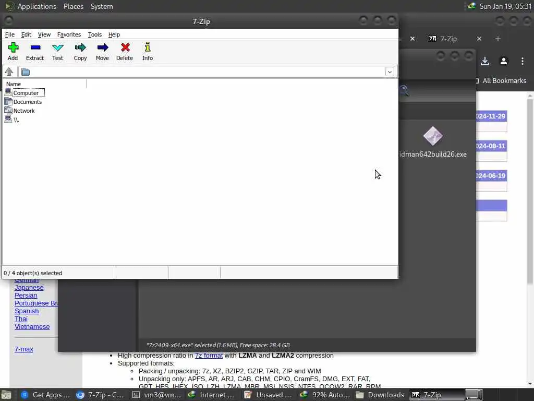Open browser downloads icon
This screenshot has width=534, height=401.
pos(485,61)
